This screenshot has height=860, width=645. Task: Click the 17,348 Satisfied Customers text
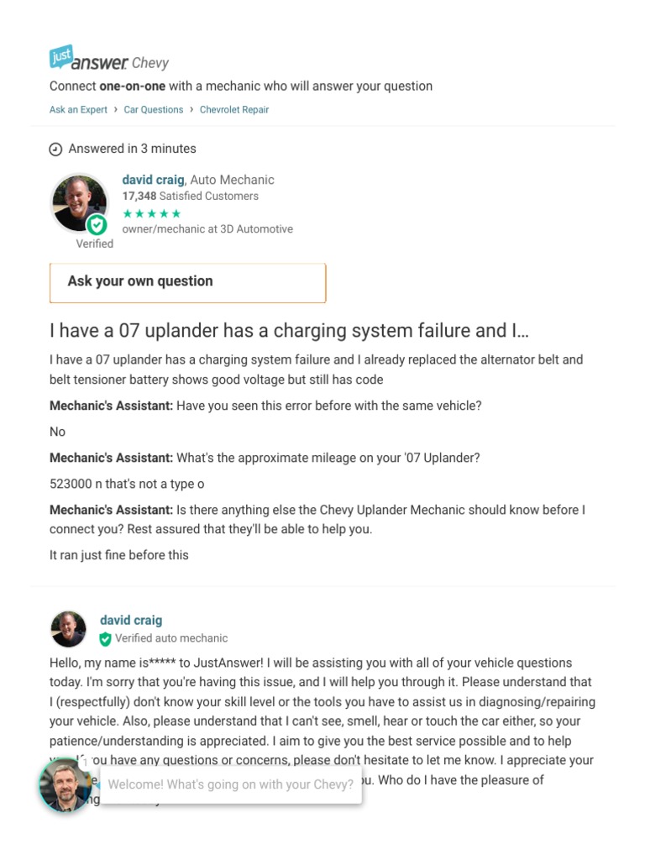(x=190, y=196)
